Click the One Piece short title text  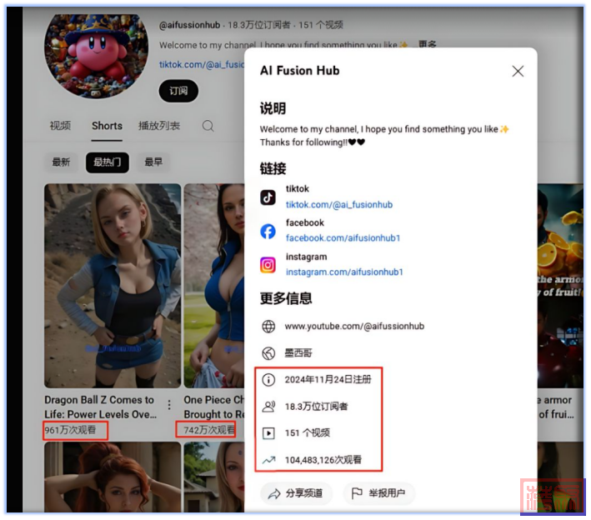(213, 407)
